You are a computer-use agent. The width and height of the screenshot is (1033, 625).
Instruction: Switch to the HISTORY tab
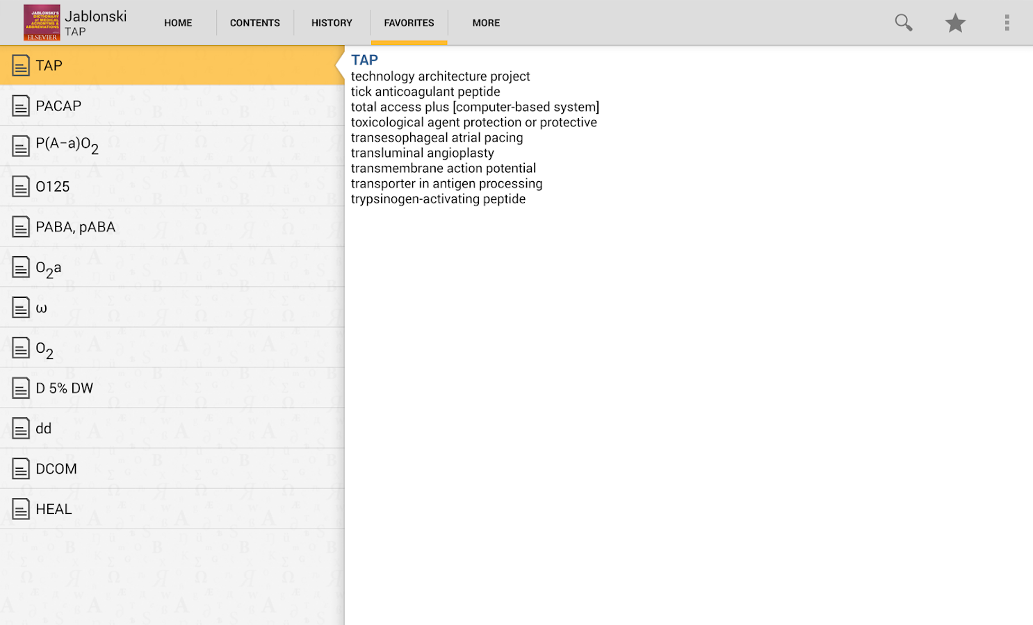click(332, 22)
